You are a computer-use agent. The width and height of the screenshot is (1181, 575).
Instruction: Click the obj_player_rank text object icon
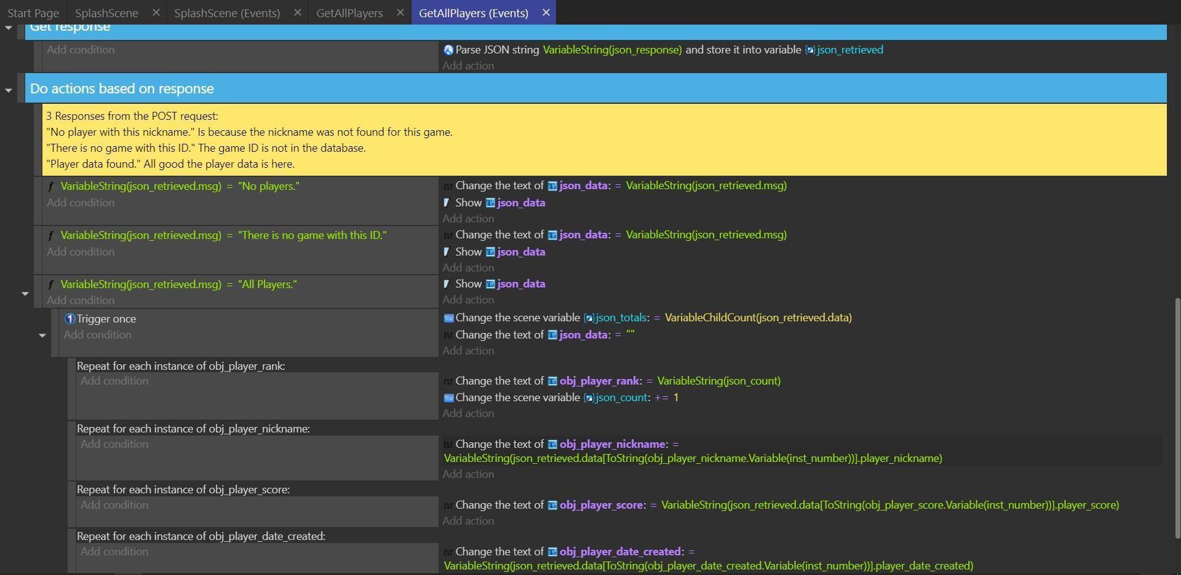[552, 381]
